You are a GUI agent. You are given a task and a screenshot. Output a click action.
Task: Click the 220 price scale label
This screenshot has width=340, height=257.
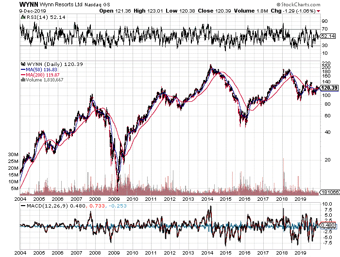click(326, 64)
